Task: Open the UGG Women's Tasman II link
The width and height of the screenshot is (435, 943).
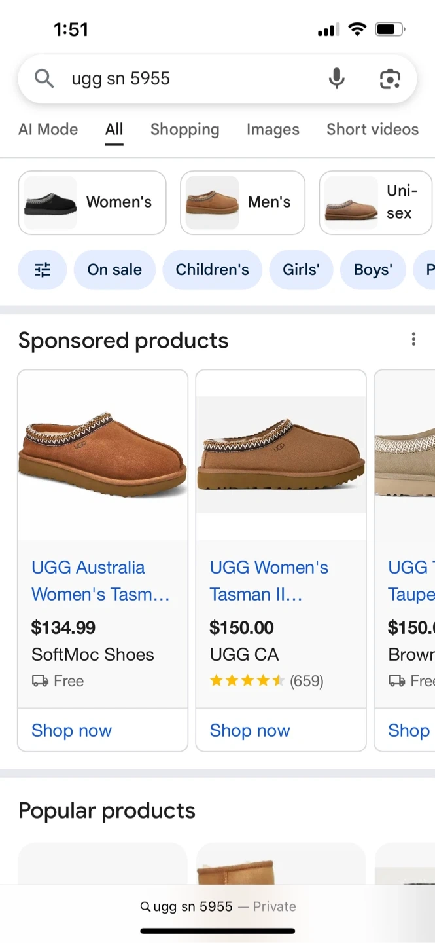Action: [269, 581]
